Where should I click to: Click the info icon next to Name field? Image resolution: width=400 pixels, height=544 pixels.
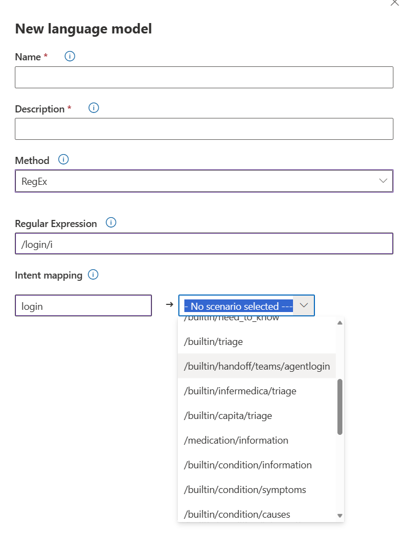[x=69, y=56]
